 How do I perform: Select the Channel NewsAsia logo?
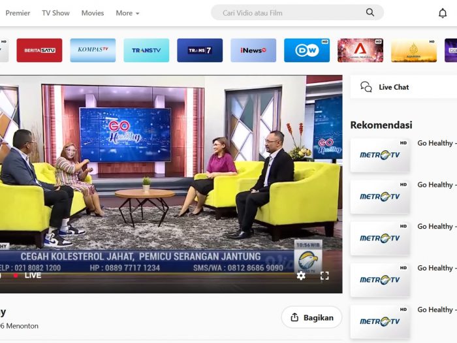coord(360,50)
